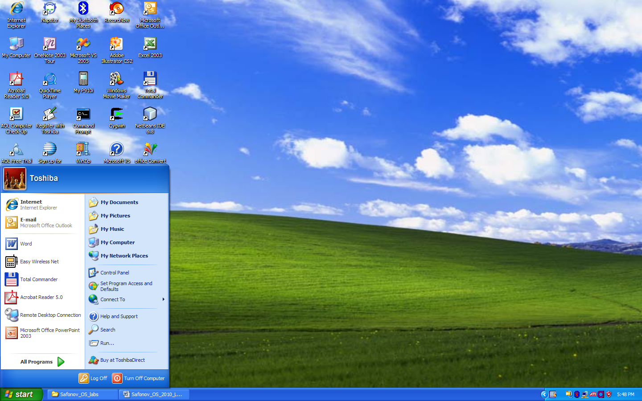The height and width of the screenshot is (401, 642).
Task: Launch NetBeans IDE 6.8 desktop icon
Action: [x=150, y=120]
